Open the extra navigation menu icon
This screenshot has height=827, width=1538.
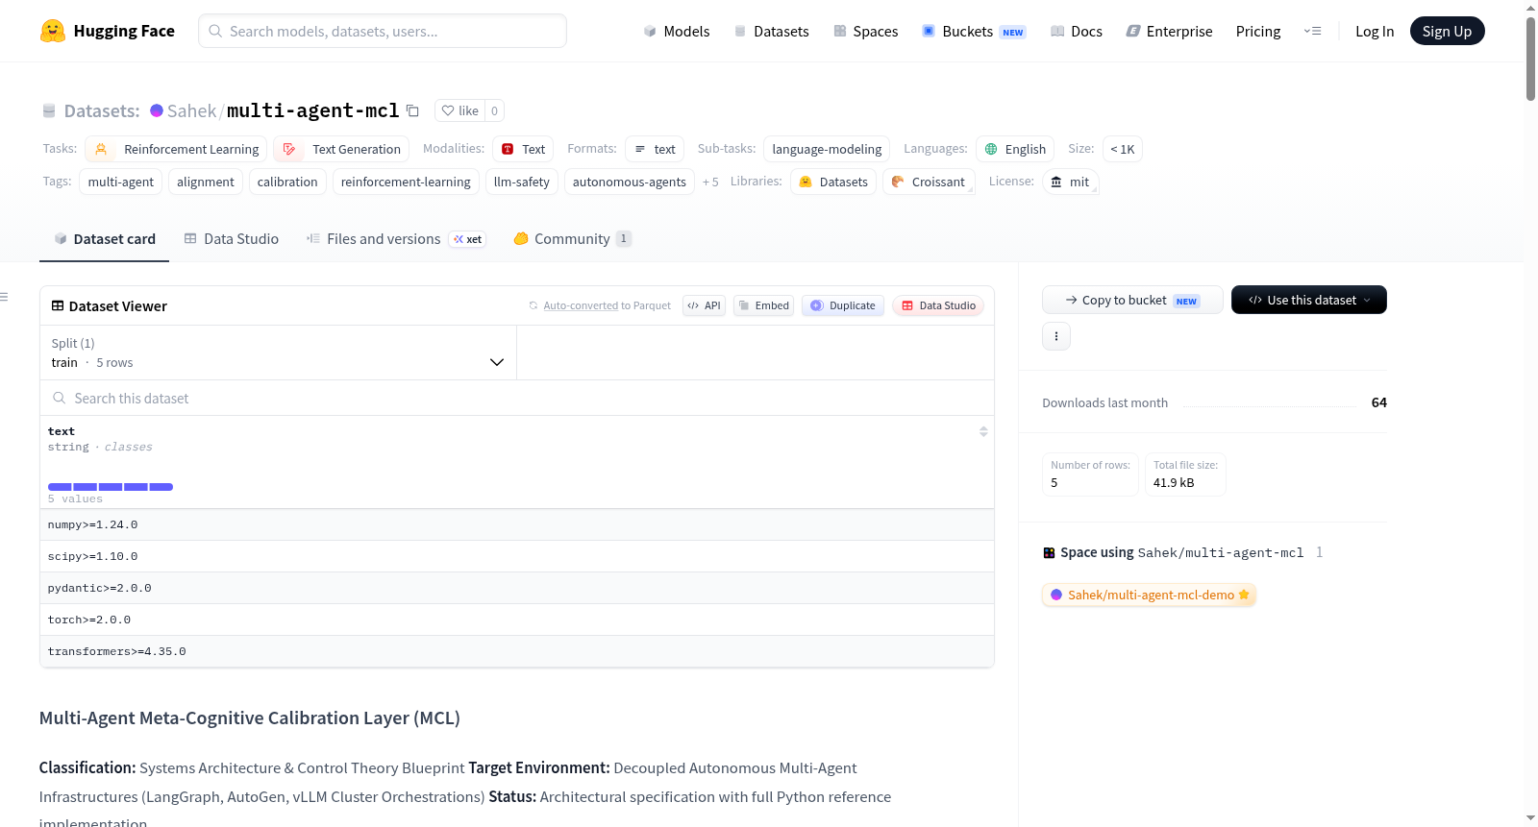click(1312, 31)
